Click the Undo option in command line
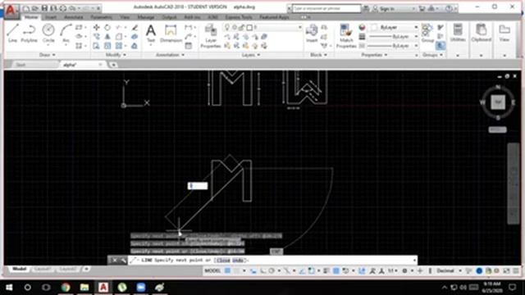Image resolution: width=525 pixels, height=295 pixels. [237, 261]
